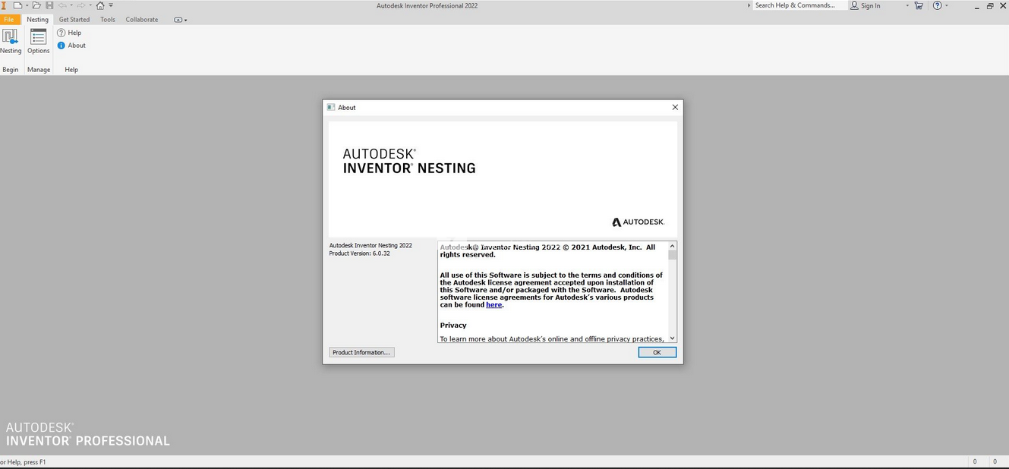Open Nesting Options in Manage panel
1009x469 pixels.
39,41
